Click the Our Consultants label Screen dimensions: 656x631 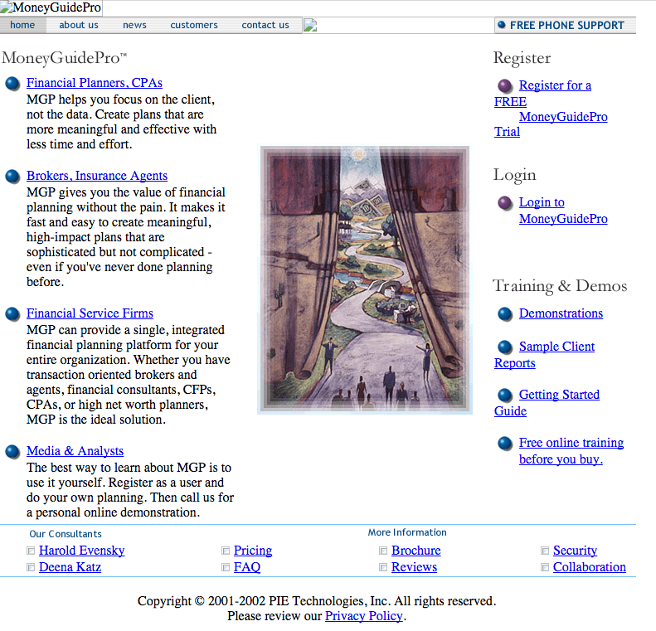point(66,534)
